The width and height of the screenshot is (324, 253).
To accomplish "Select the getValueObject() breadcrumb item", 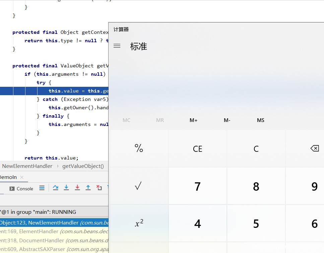I will coord(83,166).
